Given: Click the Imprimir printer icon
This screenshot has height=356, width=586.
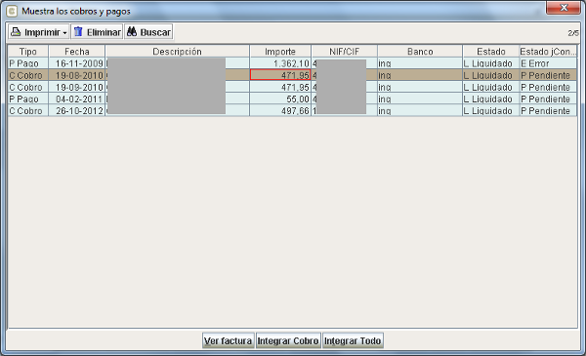Looking at the screenshot, I should 16,32.
